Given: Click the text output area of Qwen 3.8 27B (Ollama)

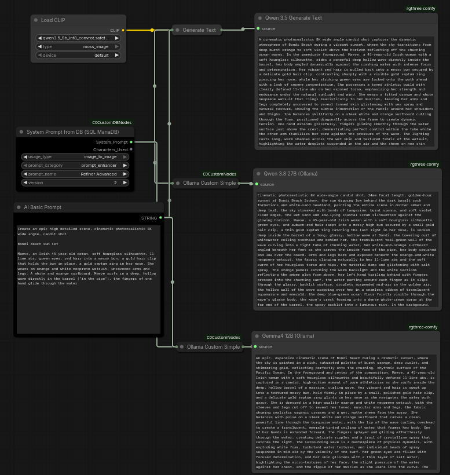Looking at the screenshot, I should tap(347, 249).
